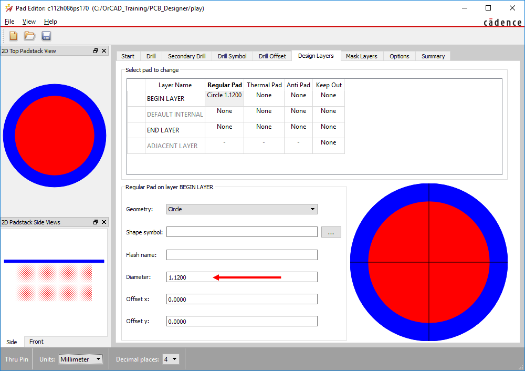This screenshot has width=525, height=371.
Task: Click the Shape symbol input field
Action: tap(241, 232)
